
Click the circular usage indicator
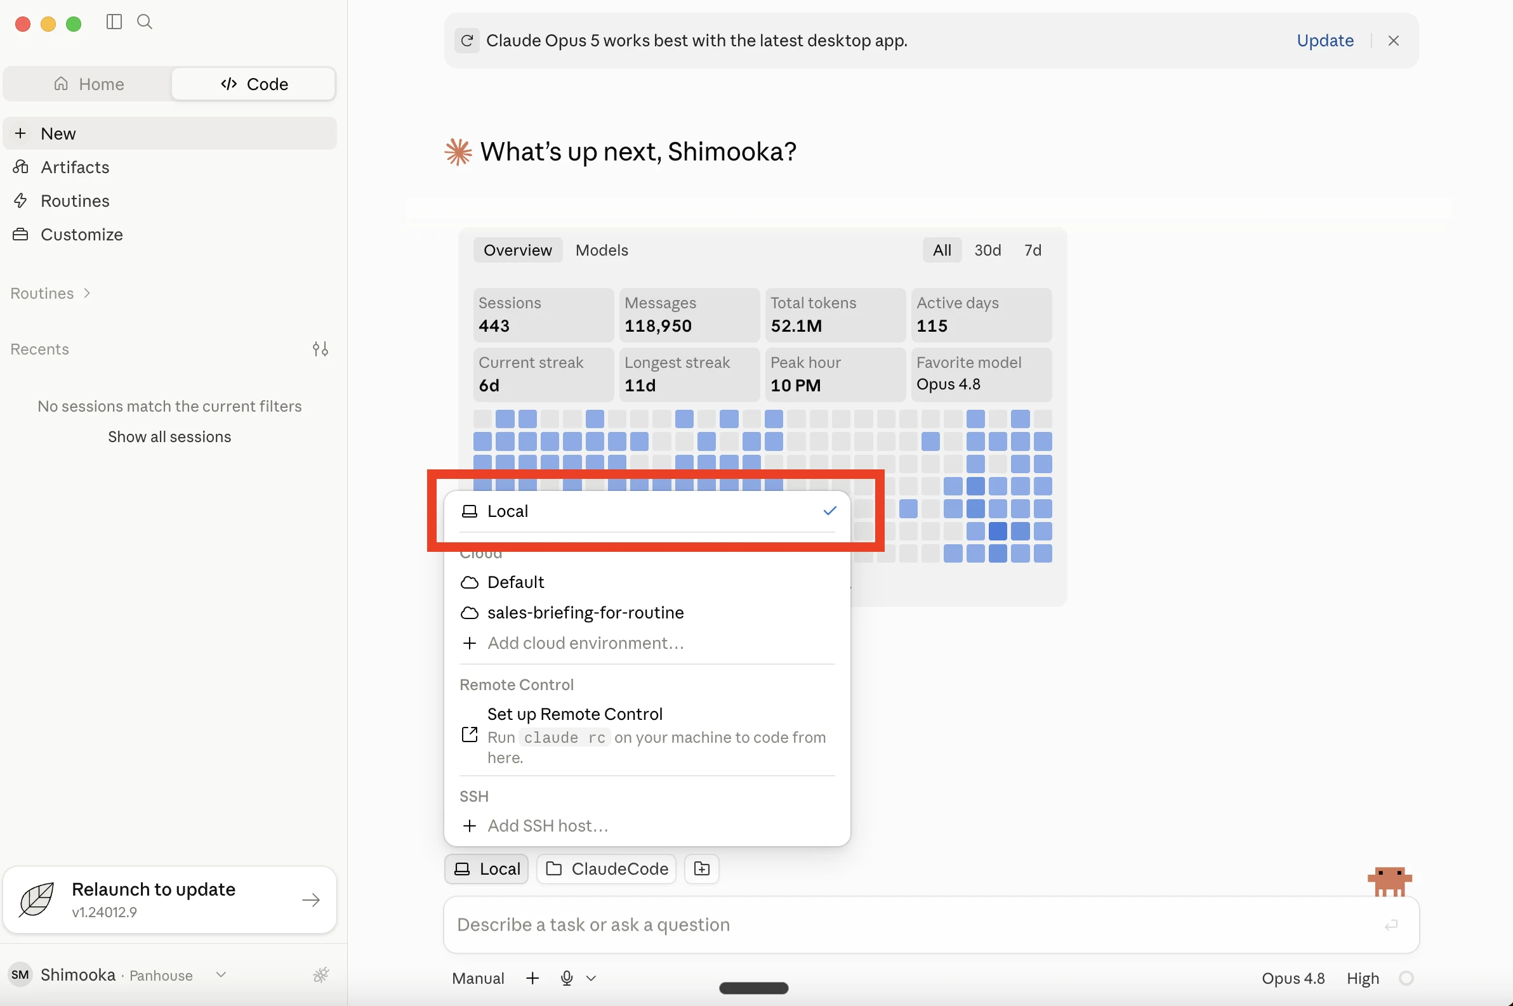coord(1406,979)
